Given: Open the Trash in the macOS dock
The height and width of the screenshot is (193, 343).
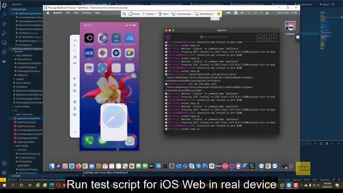Looking at the screenshot, I should [291, 166].
